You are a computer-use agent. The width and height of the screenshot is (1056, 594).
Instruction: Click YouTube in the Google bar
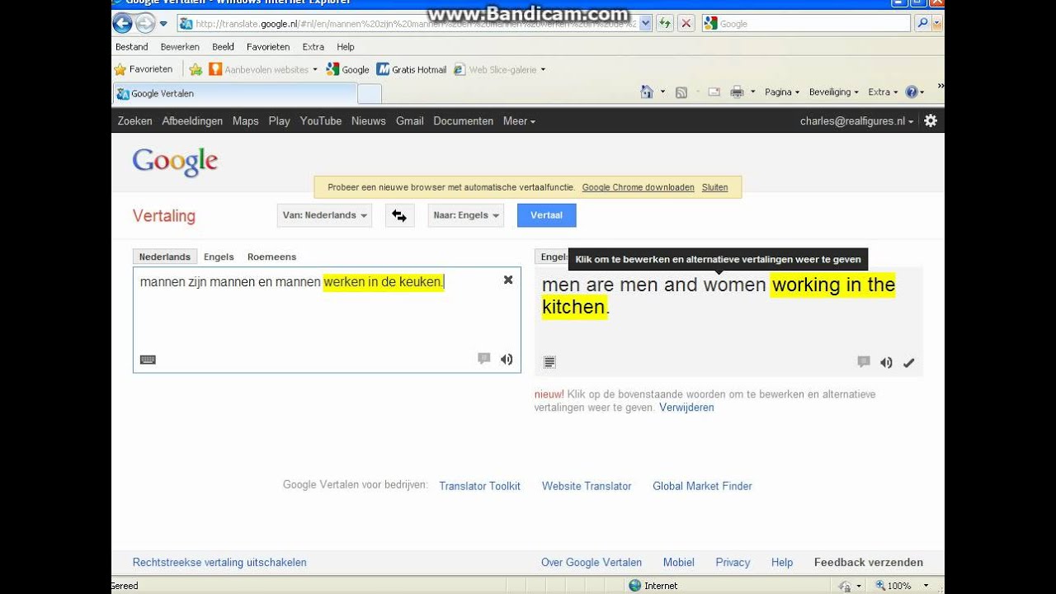[x=321, y=120]
